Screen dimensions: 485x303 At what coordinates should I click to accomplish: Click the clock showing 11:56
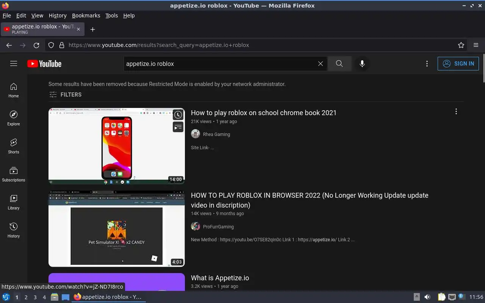476,297
